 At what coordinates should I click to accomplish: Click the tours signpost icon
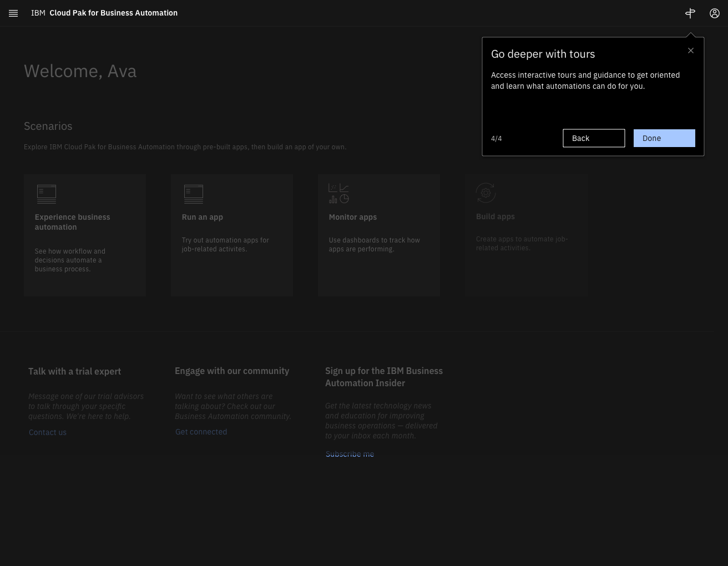[690, 13]
